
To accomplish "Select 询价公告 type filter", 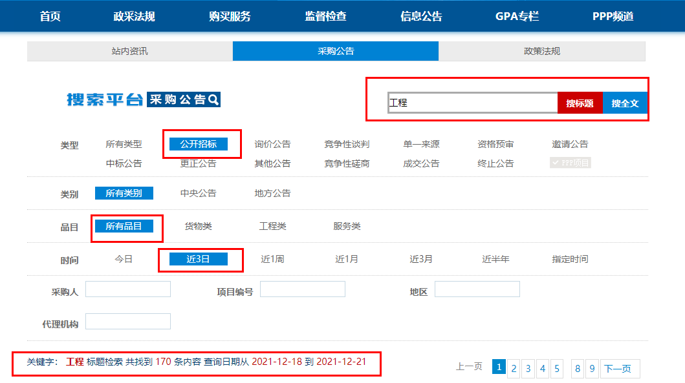I will click(x=272, y=144).
